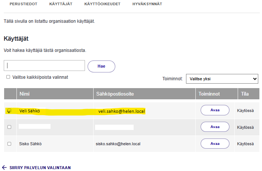Select the checkbox for Sisko Sähkö
Image resolution: width=262 pixels, height=171 pixels.
click(9, 143)
